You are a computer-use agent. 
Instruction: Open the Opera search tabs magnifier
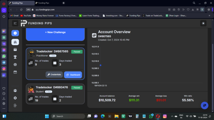(194, 3)
